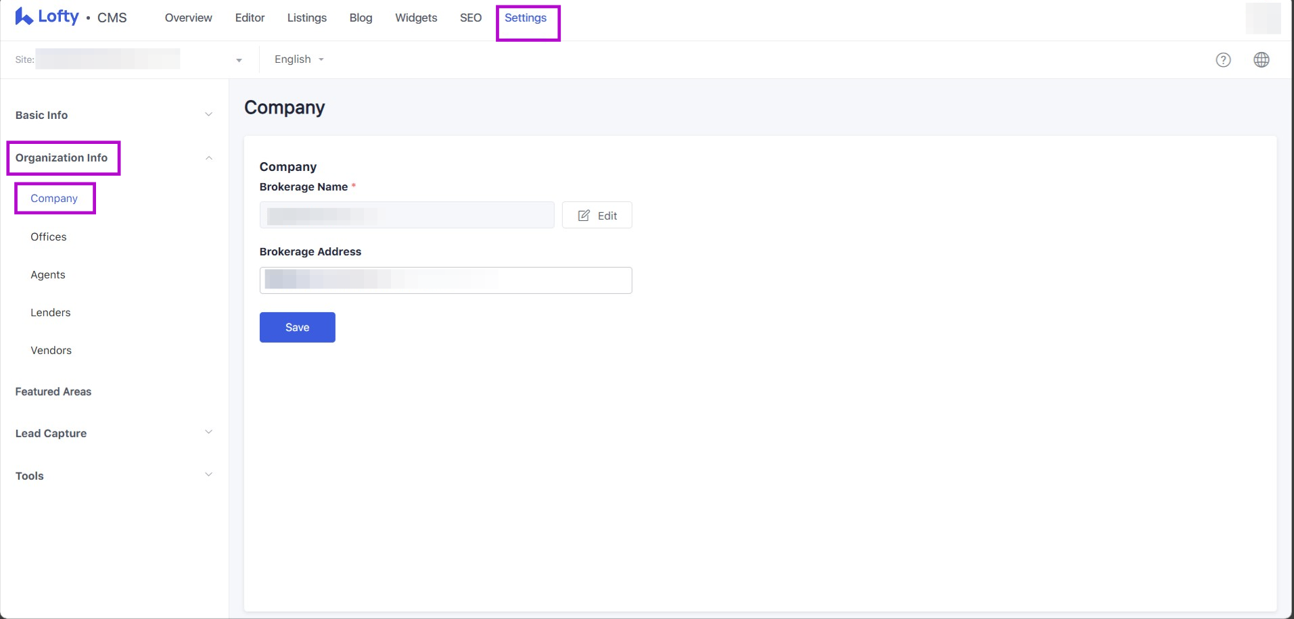This screenshot has height=619, width=1294.
Task: Expand the Lead Capture section
Action: click(x=208, y=432)
